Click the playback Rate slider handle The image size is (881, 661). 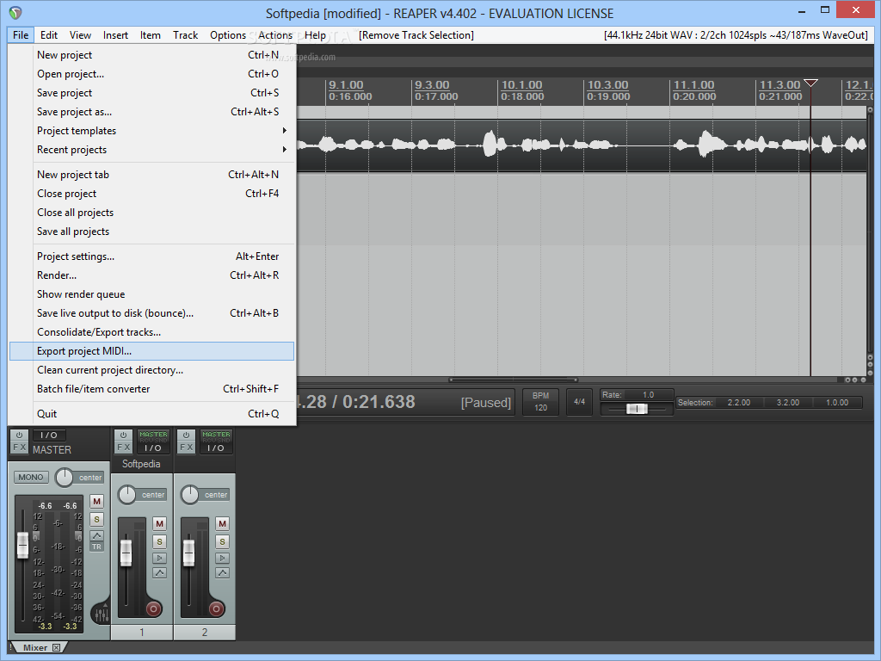[637, 409]
